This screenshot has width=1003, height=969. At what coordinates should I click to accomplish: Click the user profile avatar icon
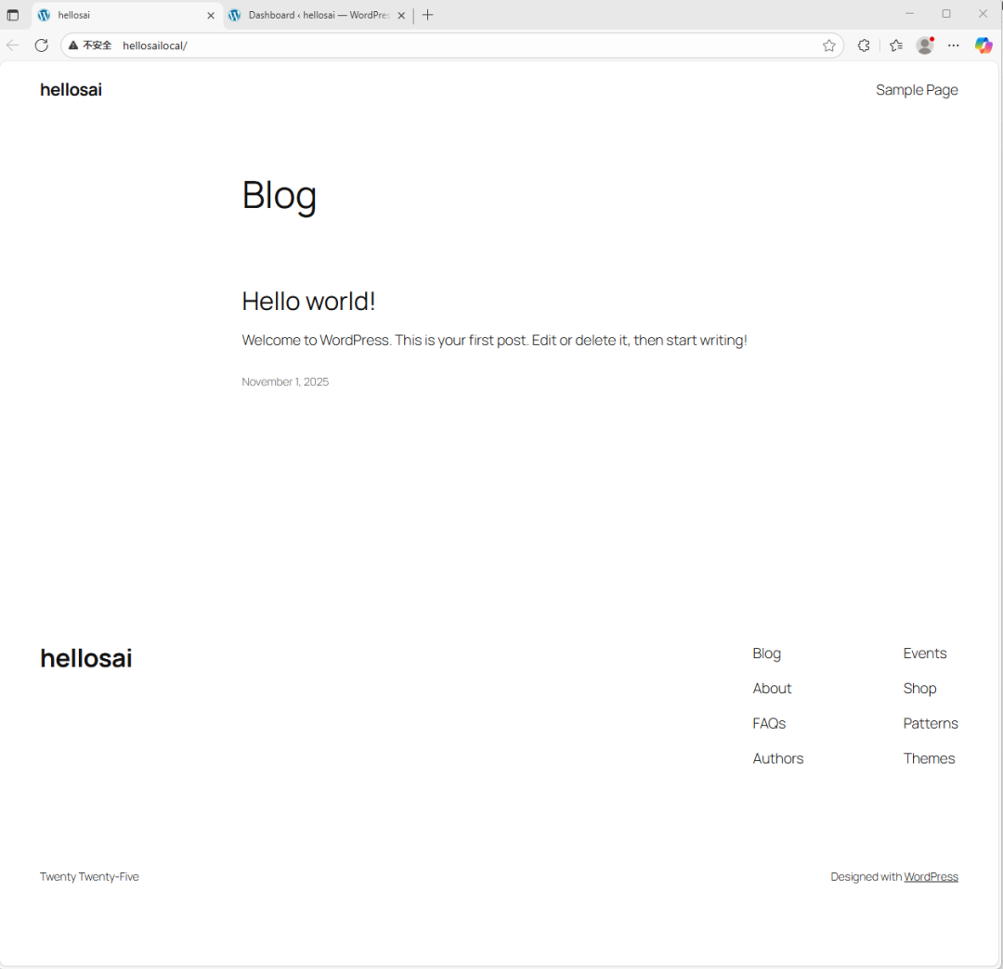pos(924,45)
